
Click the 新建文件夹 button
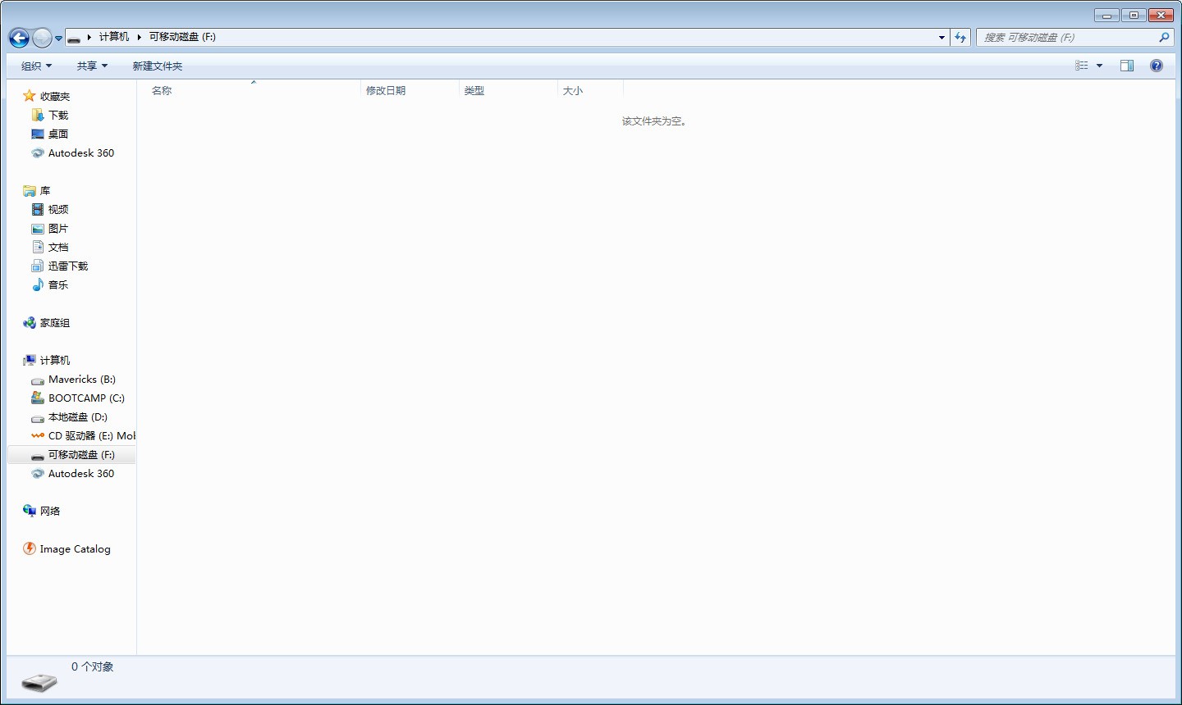[158, 66]
